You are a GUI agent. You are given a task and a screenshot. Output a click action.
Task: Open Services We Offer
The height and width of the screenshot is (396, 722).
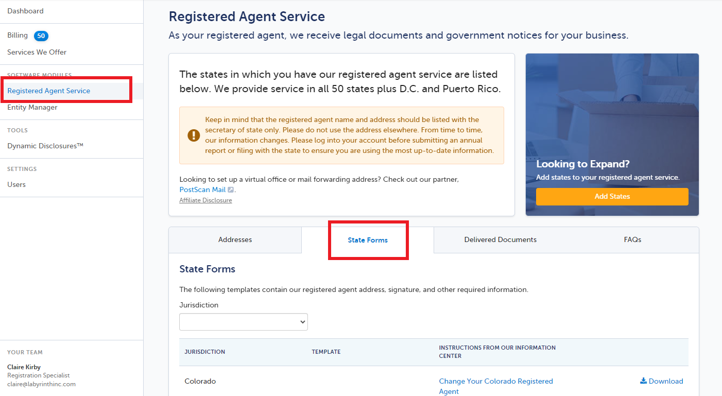click(37, 52)
